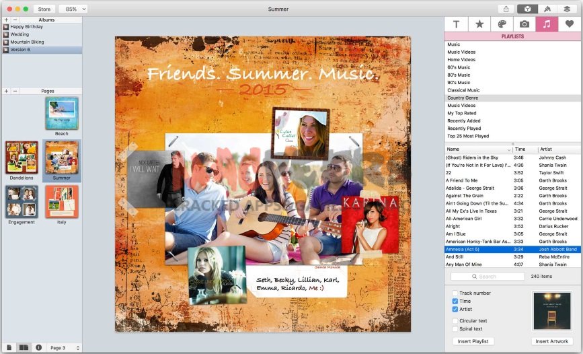Open the 85% zoom dropdown
Image resolution: width=583 pixels, height=354 pixels.
[72, 9]
